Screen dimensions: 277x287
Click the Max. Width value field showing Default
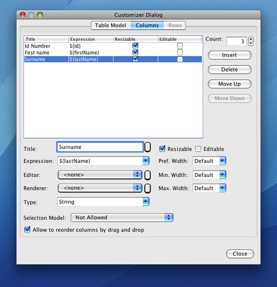(206, 188)
